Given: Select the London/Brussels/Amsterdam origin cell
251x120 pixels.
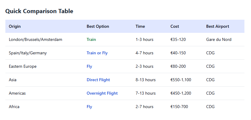Looking at the screenshot, I should pos(36,39).
